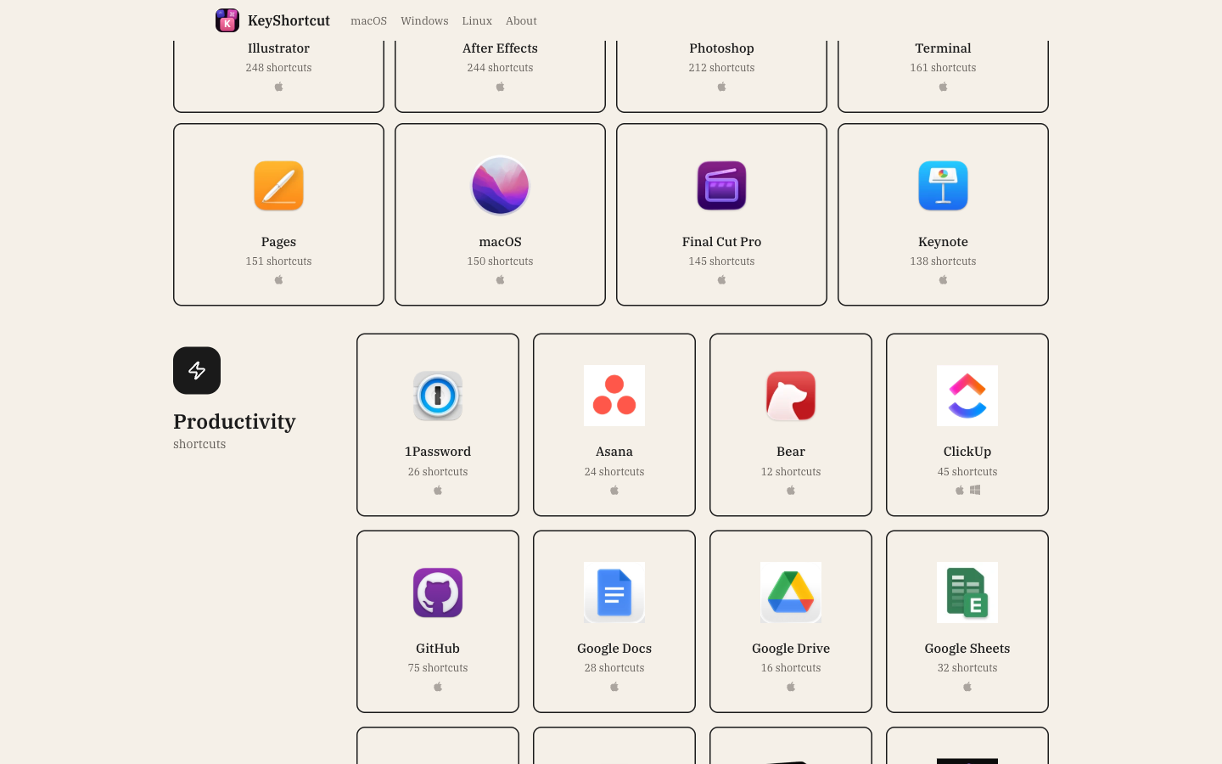This screenshot has height=764, width=1222.
Task: Open the Google Docs icon
Action: (614, 593)
